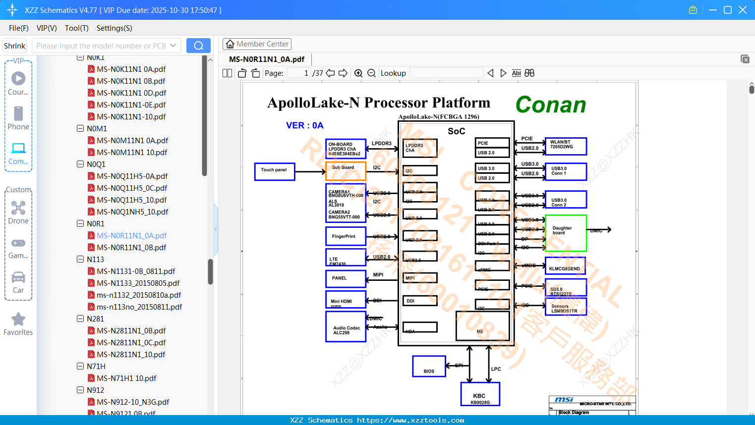Open MS-N0Q1NH5_10.pdf
This screenshot has height=425, width=755.
tap(132, 212)
